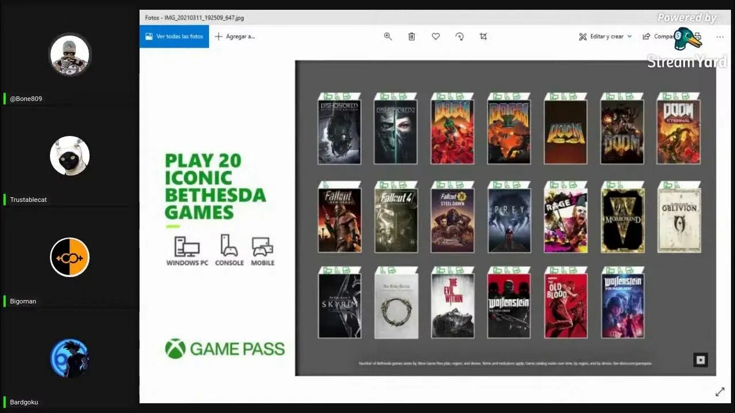The image size is (735, 413).
Task: Toggle fullscreen with the expand arrows icon
Action: (x=720, y=392)
